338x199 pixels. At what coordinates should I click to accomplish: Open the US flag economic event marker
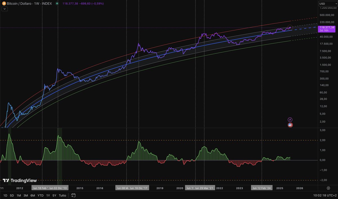(290, 125)
